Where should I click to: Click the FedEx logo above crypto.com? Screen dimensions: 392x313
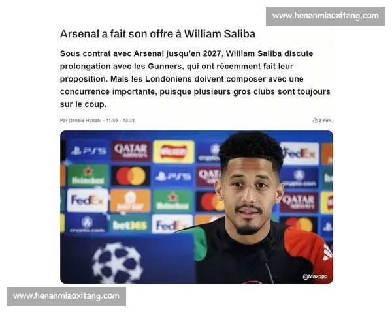pyautogui.click(x=88, y=200)
